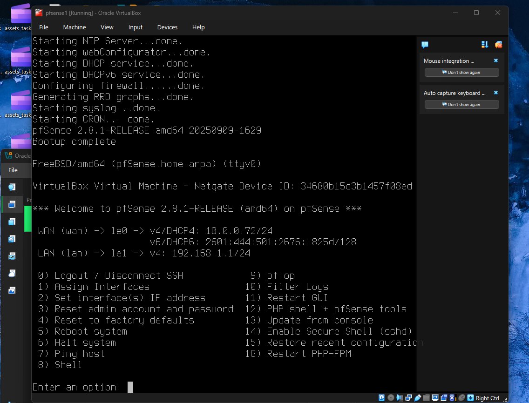Screen dimensions: 529x403
Task: Click the Right Ctrl host key label
Action: click(x=487, y=398)
